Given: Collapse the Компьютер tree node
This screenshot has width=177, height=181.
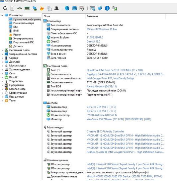Looking at the screenshot, I should 2,15.
